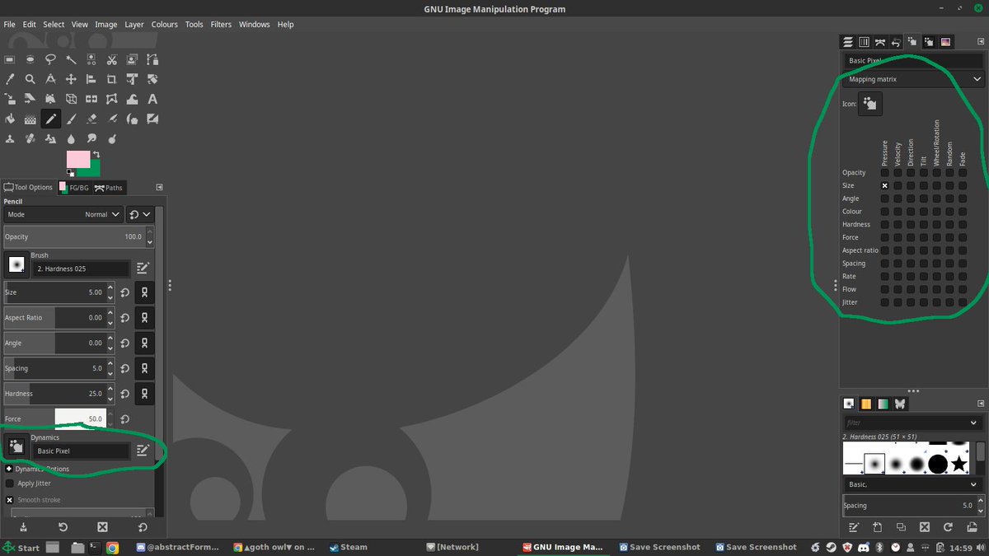The image size is (989, 556).
Task: Select the Scissors Select tool
Action: point(112,59)
